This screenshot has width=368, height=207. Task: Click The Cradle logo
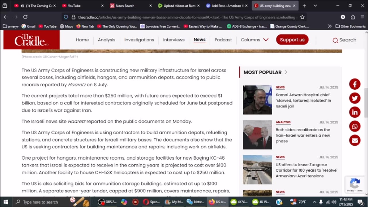pos(32,40)
